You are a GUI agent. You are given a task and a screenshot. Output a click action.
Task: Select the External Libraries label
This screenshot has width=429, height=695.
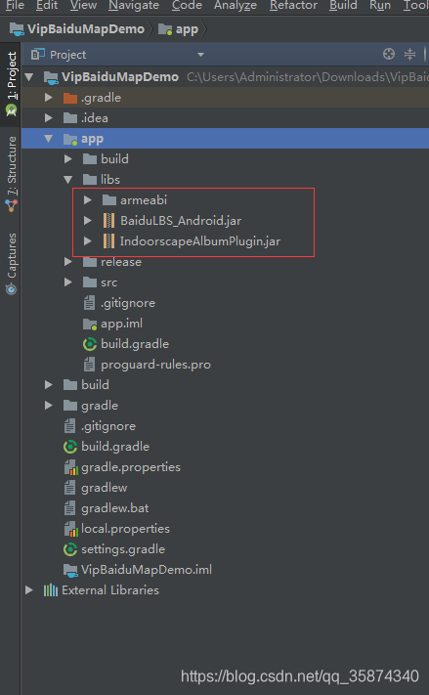[110, 590]
